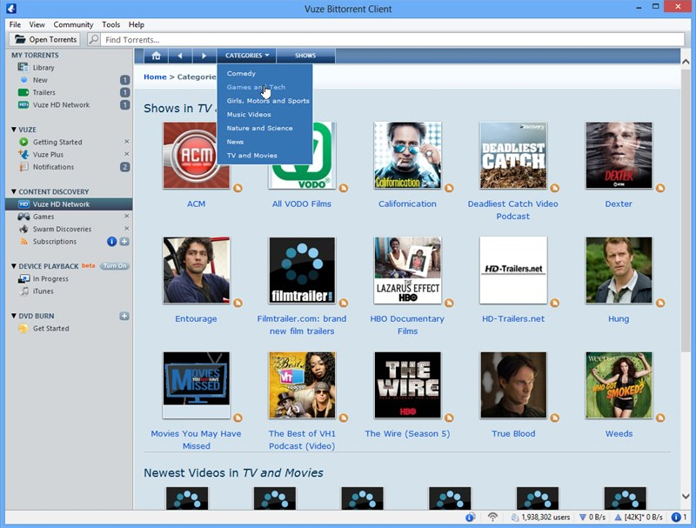Click the ACM show thumbnail
This screenshot has width=696, height=528.
click(197, 156)
